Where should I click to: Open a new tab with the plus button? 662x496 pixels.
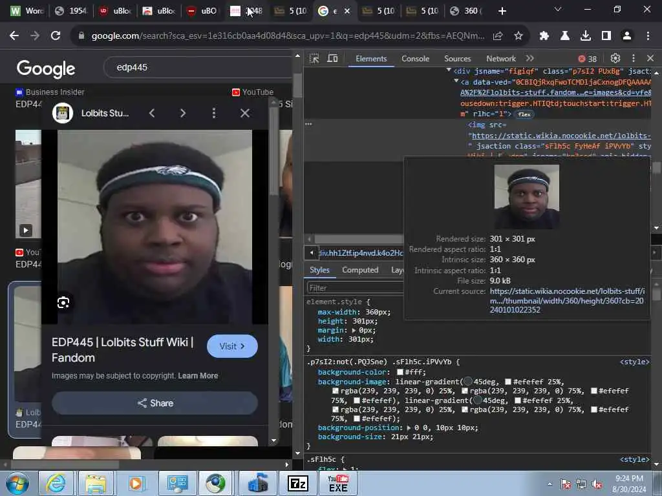coord(502,11)
